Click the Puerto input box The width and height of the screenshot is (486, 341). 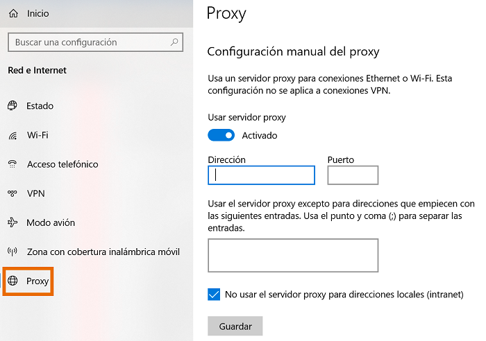[x=353, y=175]
